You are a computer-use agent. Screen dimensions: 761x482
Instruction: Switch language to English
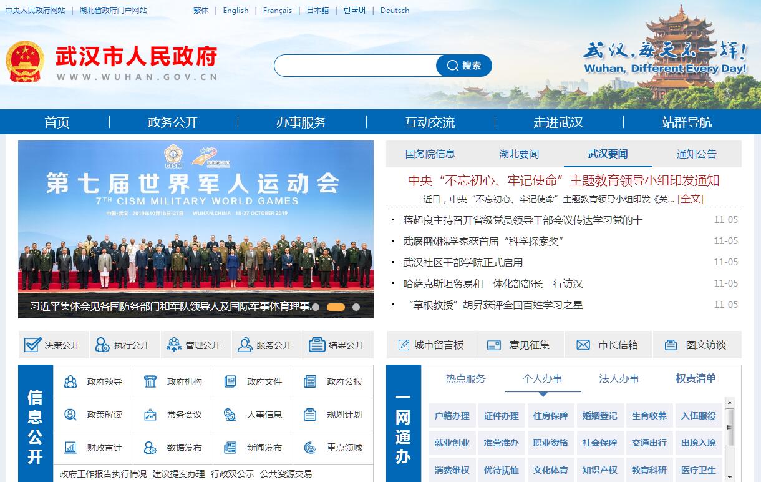pos(236,10)
